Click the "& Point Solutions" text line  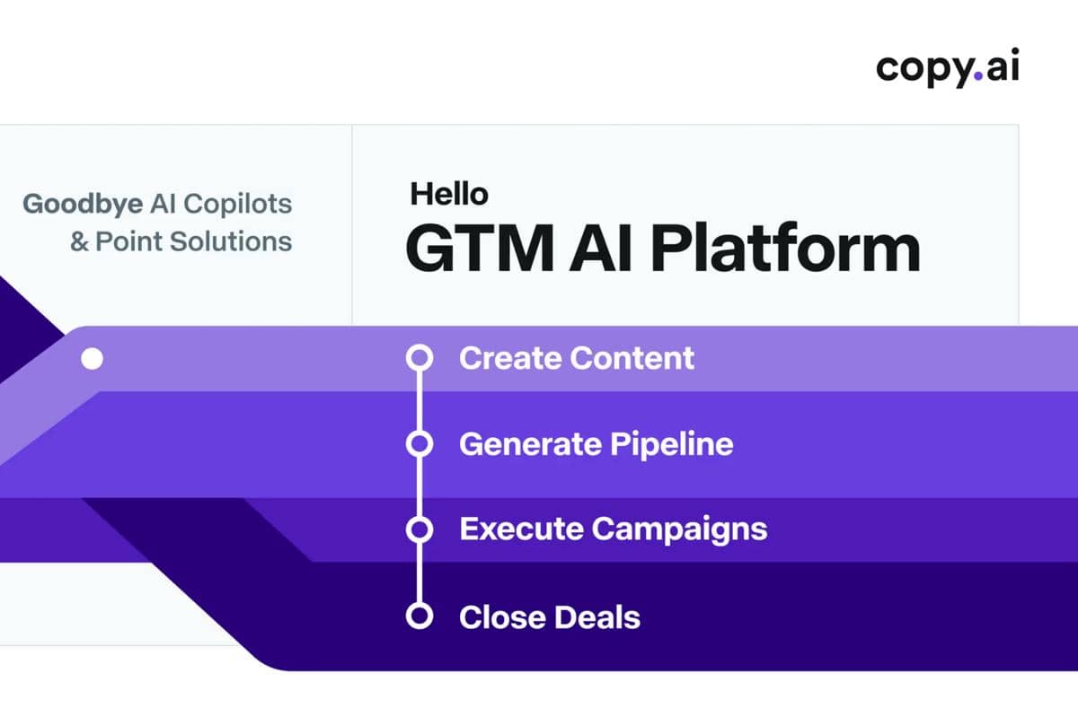coord(181,240)
